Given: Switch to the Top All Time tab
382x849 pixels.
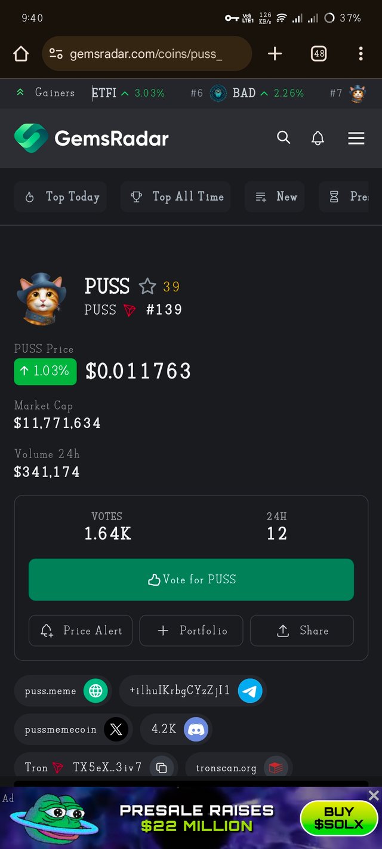Looking at the screenshot, I should [x=175, y=197].
